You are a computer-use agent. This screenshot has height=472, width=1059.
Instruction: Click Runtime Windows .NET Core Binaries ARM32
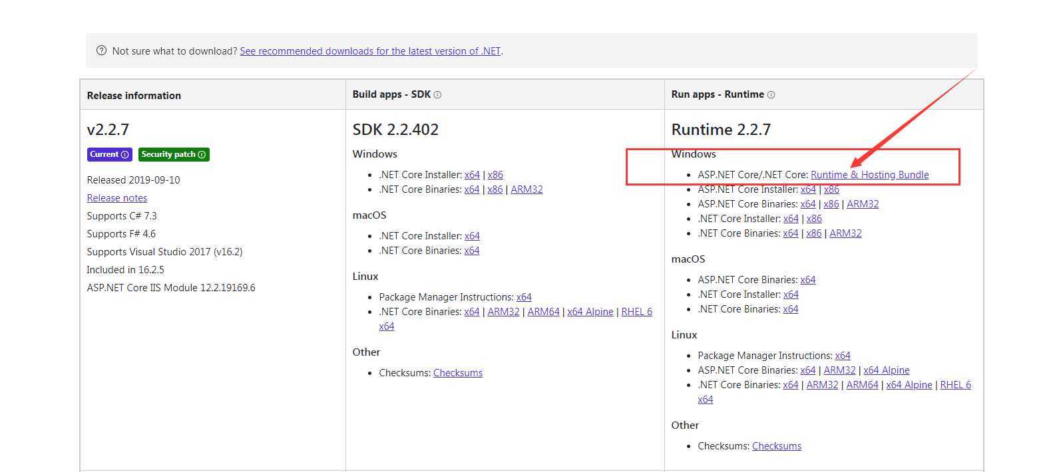845,233
